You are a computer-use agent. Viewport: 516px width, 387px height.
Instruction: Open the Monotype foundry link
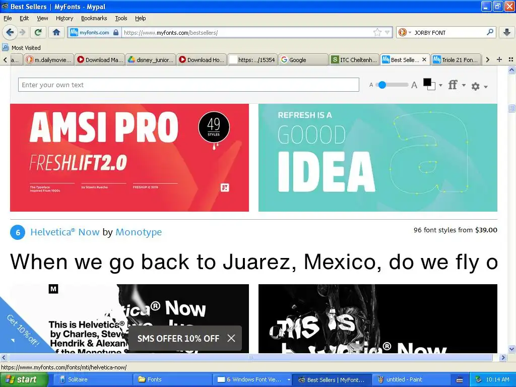139,232
